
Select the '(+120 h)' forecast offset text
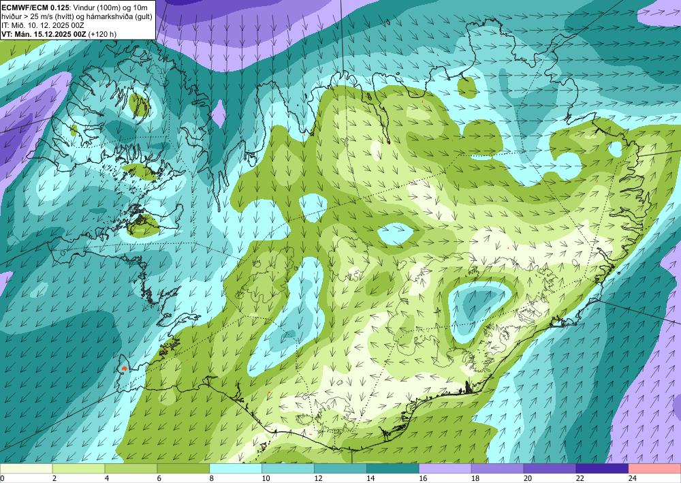point(101,34)
